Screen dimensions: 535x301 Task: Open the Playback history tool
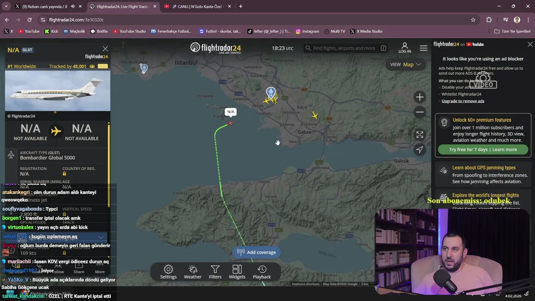[262, 272]
